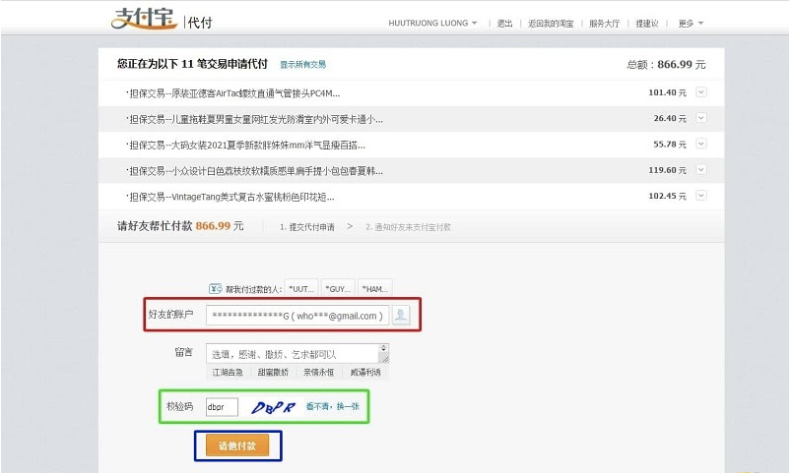
Task: Click the 提建议 link
Action: click(x=647, y=24)
